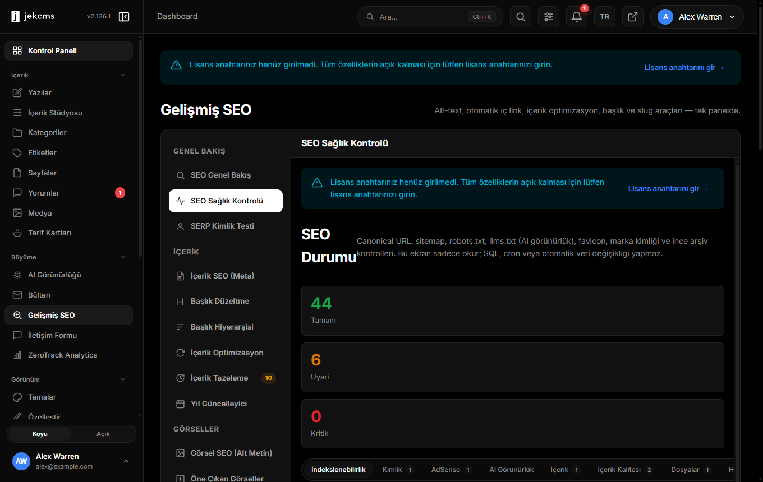Image resolution: width=763 pixels, height=482 pixels.
Task: Click the Tarif Kartları icon
Action: pos(17,233)
